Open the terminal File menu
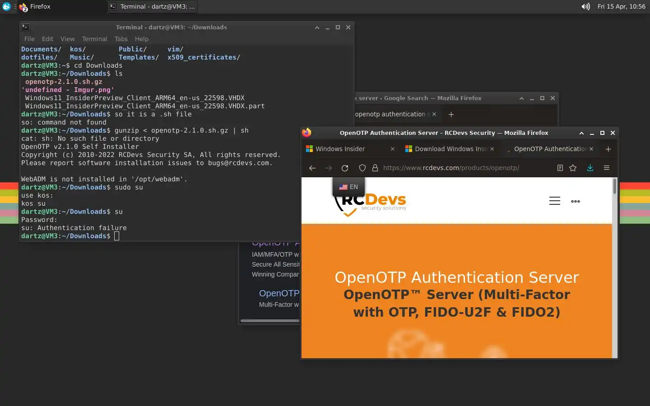 pyautogui.click(x=29, y=39)
